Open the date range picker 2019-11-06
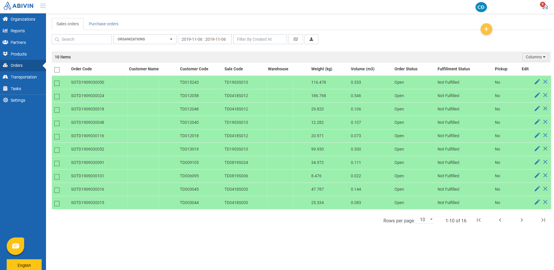The image size is (554, 270). [x=205, y=39]
